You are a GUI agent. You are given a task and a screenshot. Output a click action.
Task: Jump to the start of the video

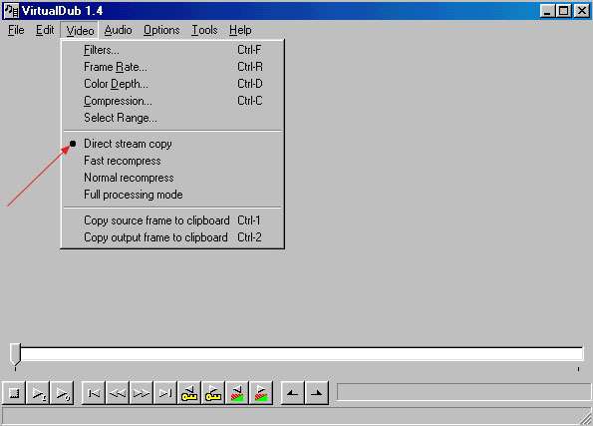[x=94, y=393]
